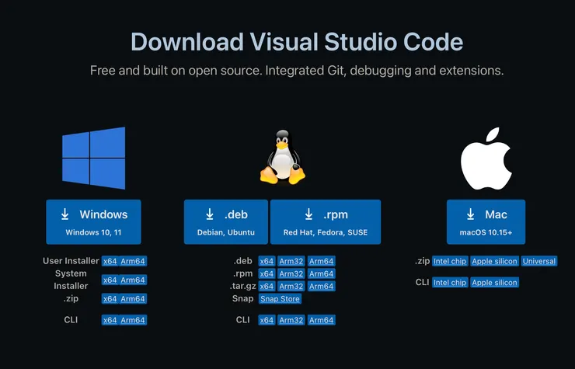This screenshot has height=369, width=575.
Task: Get Linux .tar.gz x64 archive
Action: point(267,286)
